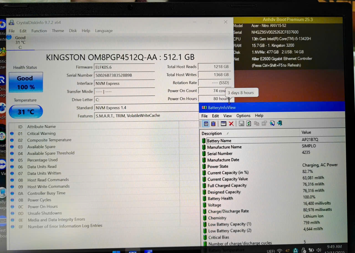Click the Find magnifier toolbar icon
Image resolution: width=355 pixels, height=253 pixels.
(x=272, y=123)
